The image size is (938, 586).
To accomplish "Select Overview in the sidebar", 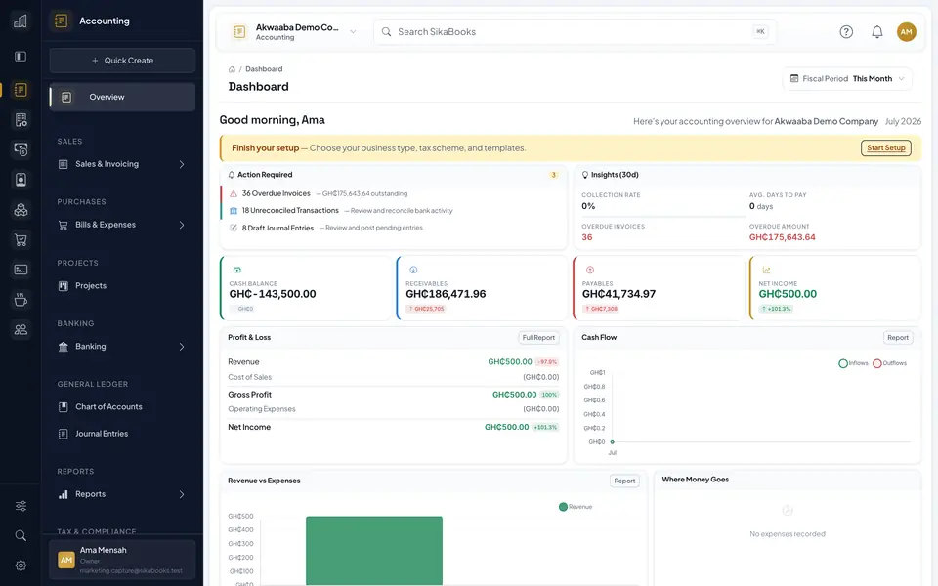I will click(122, 97).
